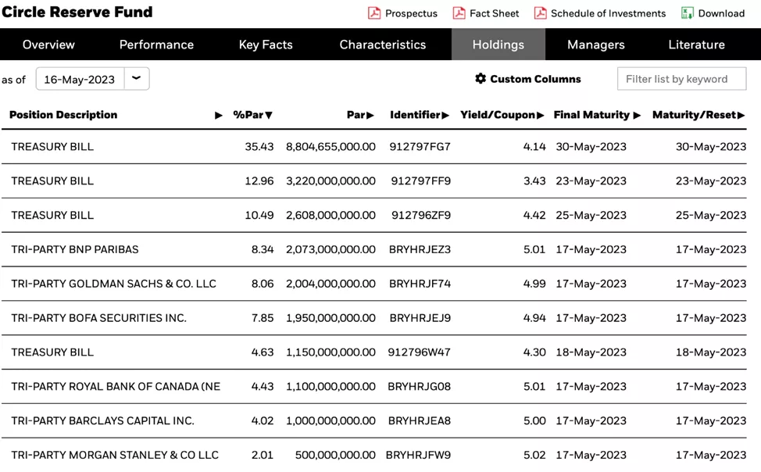The height and width of the screenshot is (472, 761).
Task: Sort by Final Maturity column header
Action: (591, 115)
